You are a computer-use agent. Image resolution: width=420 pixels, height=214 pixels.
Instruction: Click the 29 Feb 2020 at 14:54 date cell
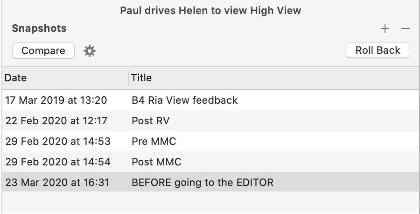pyautogui.click(x=58, y=162)
